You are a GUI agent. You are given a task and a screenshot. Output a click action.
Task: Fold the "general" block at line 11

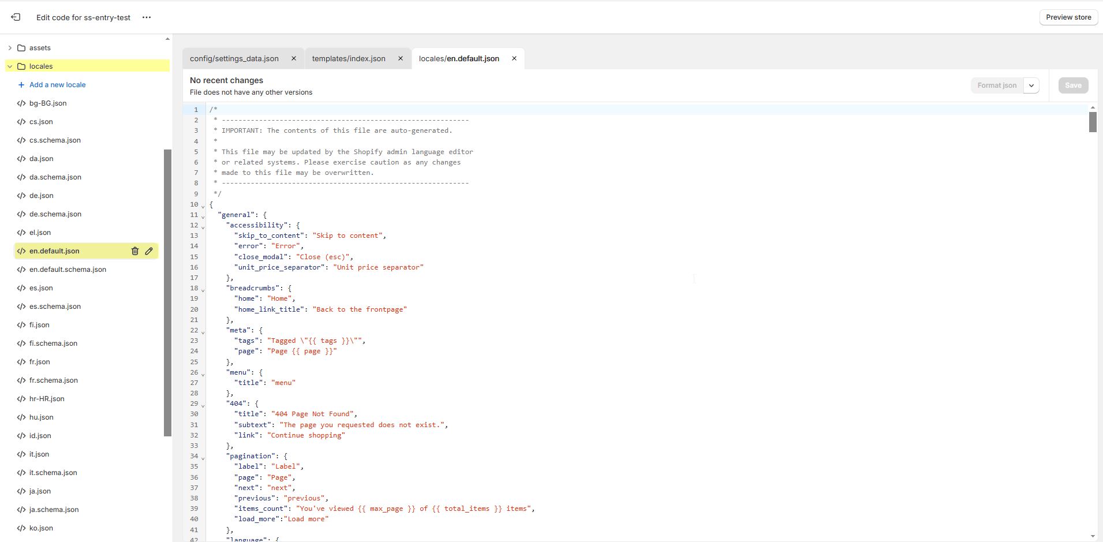click(x=203, y=217)
